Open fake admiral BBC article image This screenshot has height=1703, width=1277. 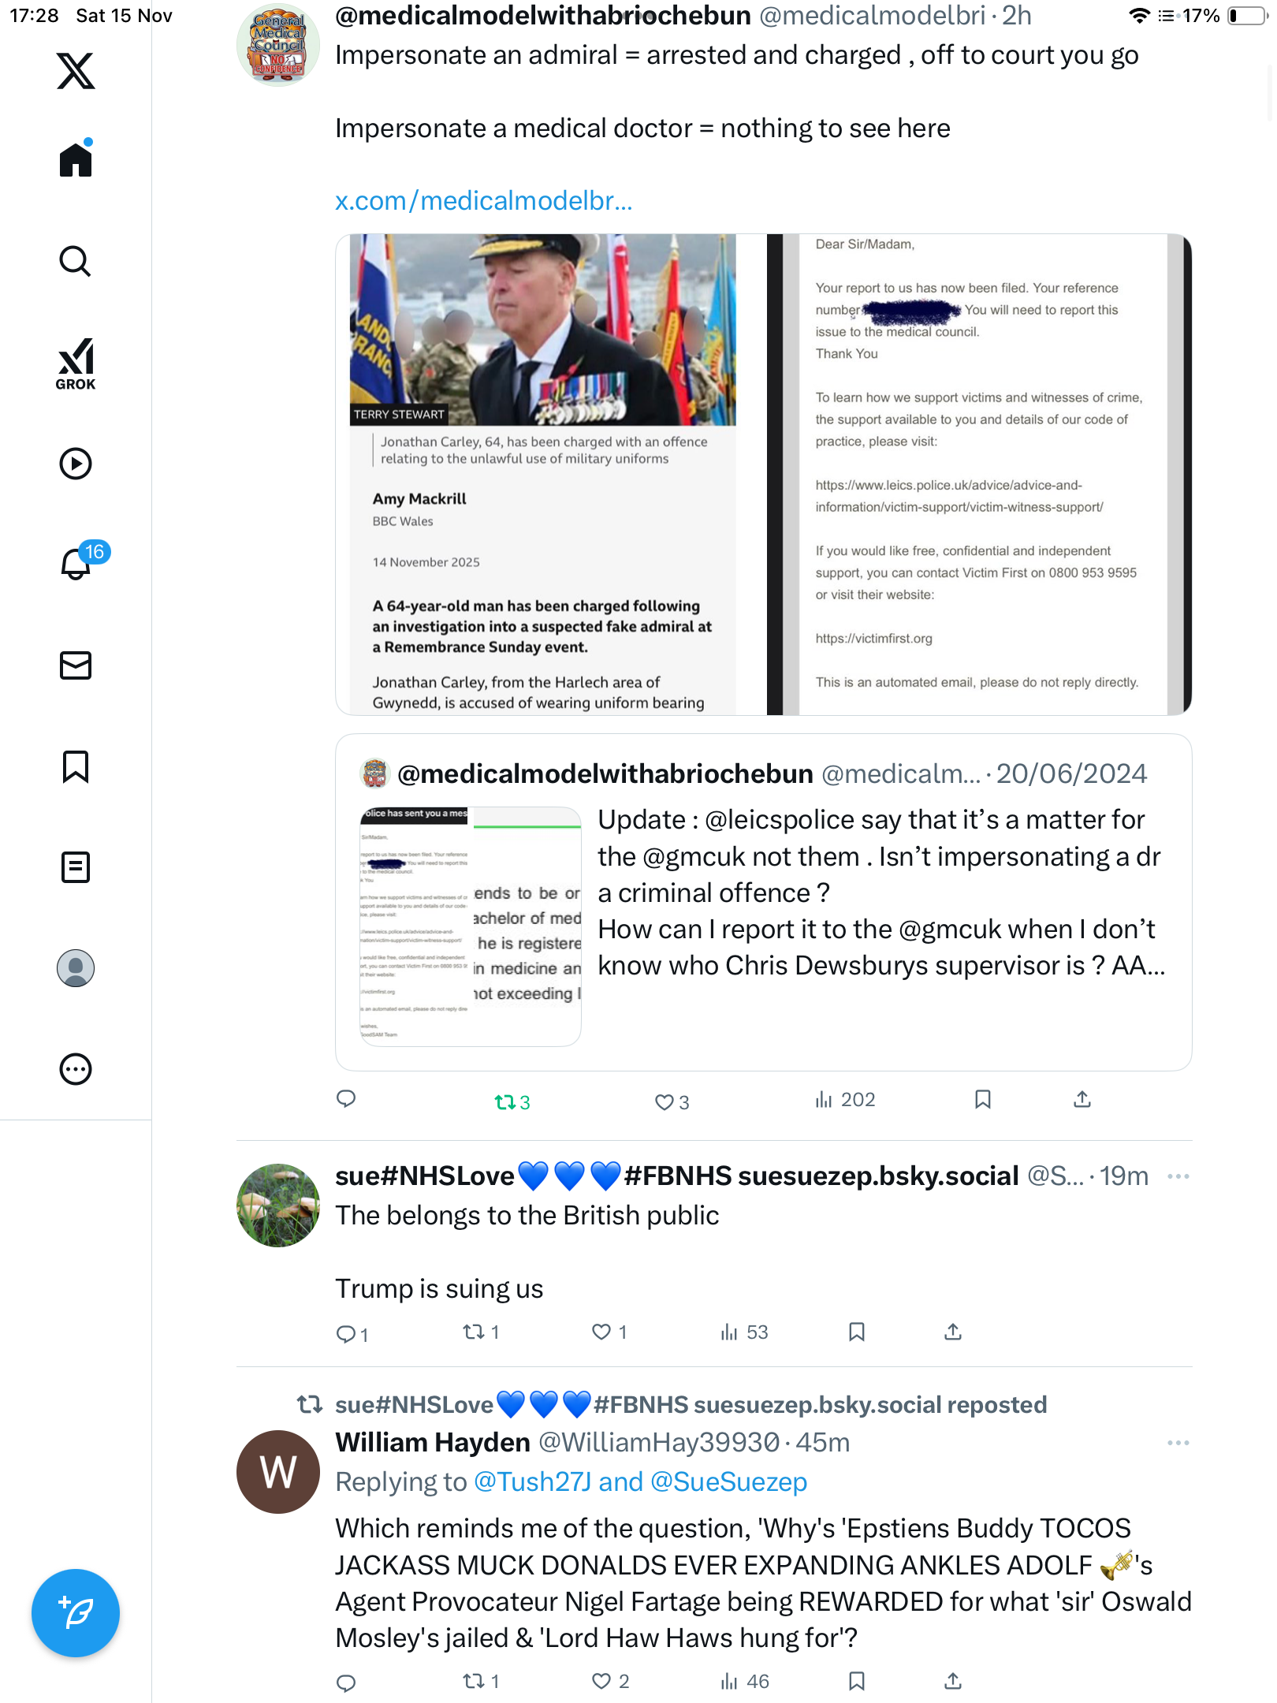click(543, 475)
